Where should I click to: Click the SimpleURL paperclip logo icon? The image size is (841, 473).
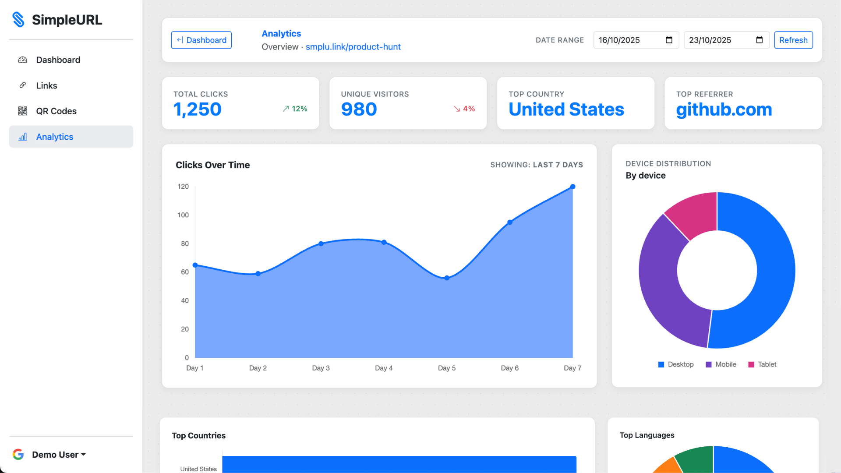[x=18, y=20]
